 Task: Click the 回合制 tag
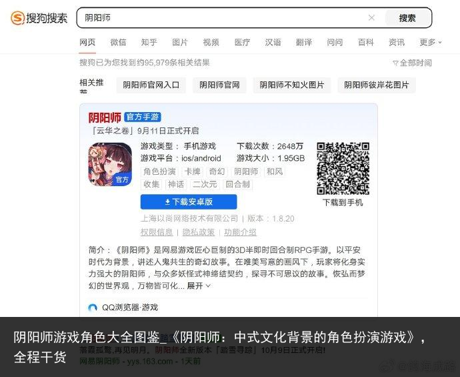pos(237,184)
